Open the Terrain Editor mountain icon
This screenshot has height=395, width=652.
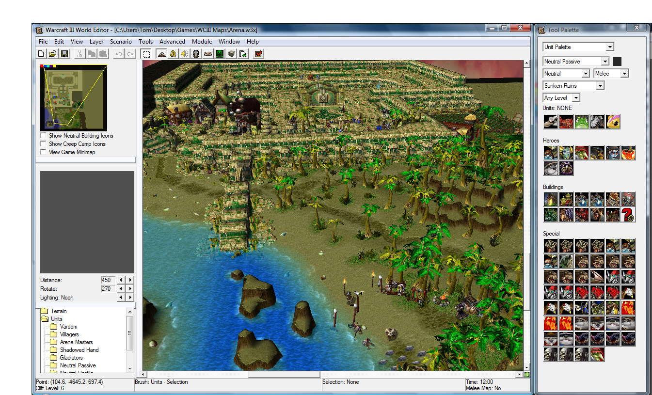tap(161, 53)
